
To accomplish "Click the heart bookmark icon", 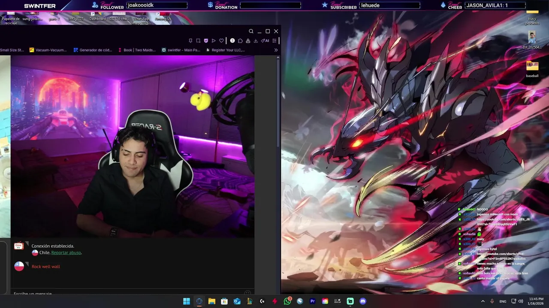I will pyautogui.click(x=221, y=41).
